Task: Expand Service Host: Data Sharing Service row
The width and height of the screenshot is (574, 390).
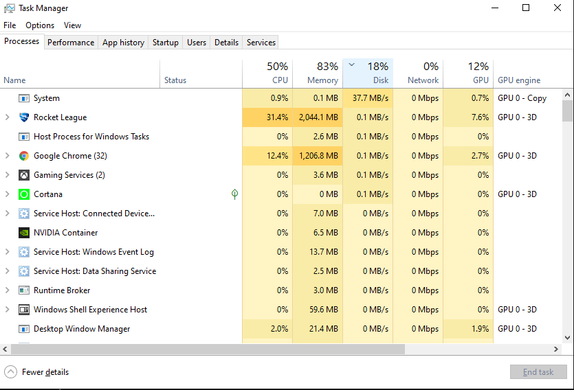Action: click(7, 271)
